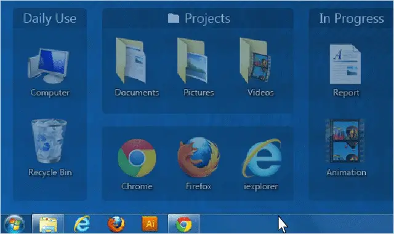This screenshot has height=234, width=394.
Task: Click the Projects fence title bar
Action: (198, 18)
